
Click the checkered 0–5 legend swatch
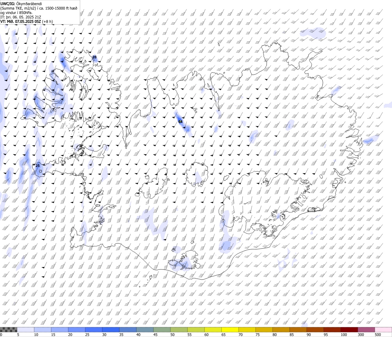tap(9, 329)
